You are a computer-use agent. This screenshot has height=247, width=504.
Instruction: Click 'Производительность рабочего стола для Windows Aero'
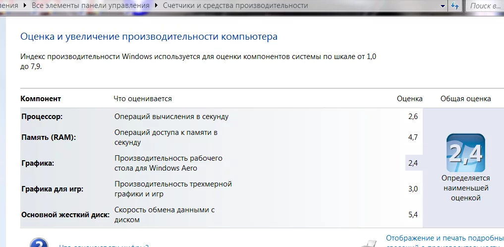click(168, 163)
